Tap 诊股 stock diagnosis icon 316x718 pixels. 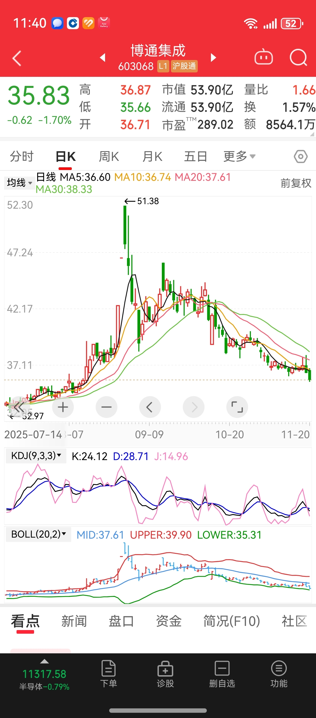165,674
